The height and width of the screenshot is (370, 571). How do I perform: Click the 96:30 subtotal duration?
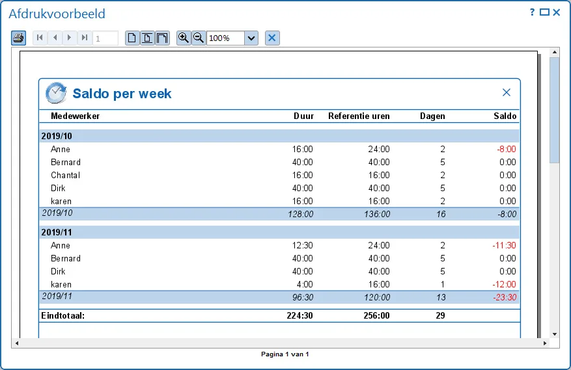click(303, 297)
